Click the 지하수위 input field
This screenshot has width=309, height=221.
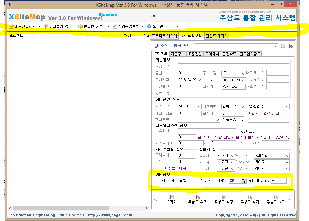186,156
